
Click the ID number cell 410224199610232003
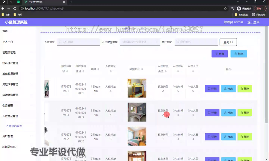click(81, 113)
